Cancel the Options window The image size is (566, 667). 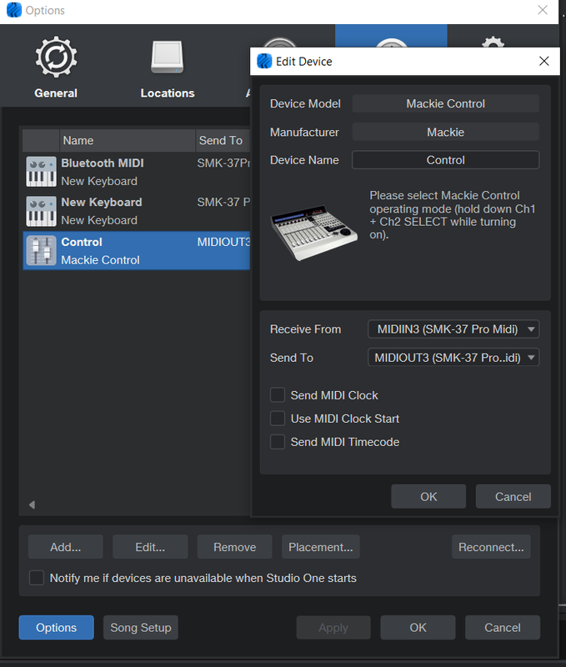coord(503,628)
